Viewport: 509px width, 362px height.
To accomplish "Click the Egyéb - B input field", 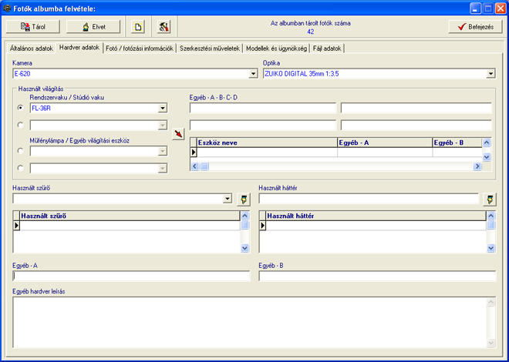I will (377, 276).
